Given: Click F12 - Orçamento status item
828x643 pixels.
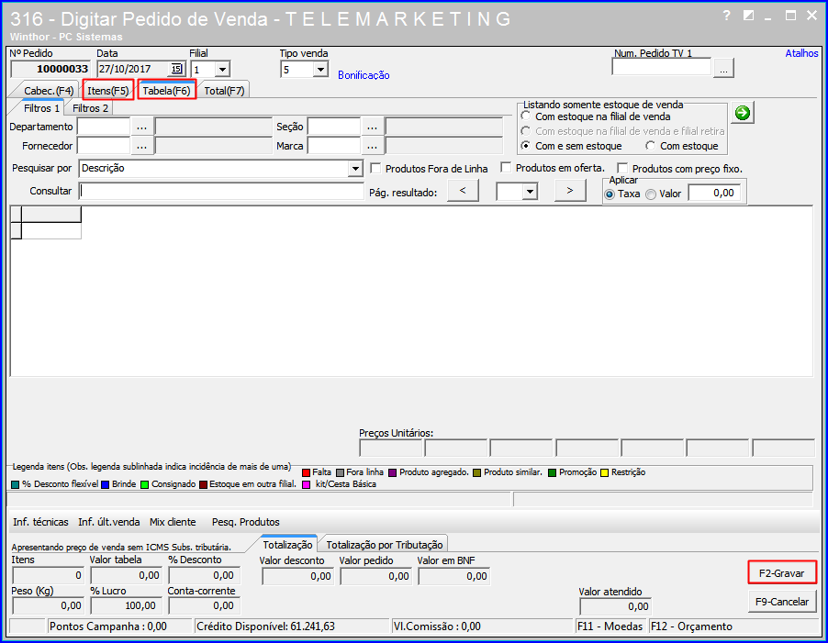Looking at the screenshot, I should 692,626.
